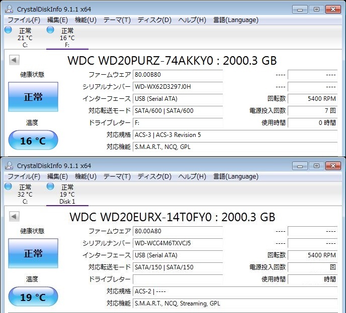Click previous disk arrow beside WD20PURZ title
The image size is (346, 313).
14,60
